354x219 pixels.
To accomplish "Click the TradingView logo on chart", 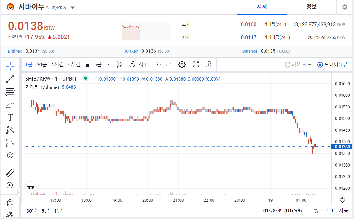I will point(30,187).
